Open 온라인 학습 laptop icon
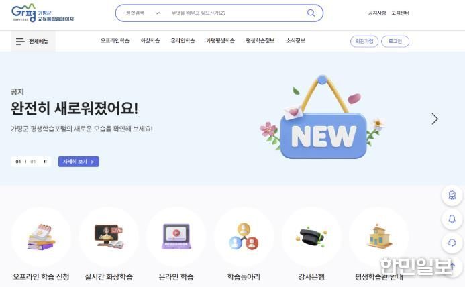 coord(176,237)
